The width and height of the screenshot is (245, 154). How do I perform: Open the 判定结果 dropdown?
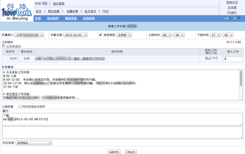click(34, 142)
